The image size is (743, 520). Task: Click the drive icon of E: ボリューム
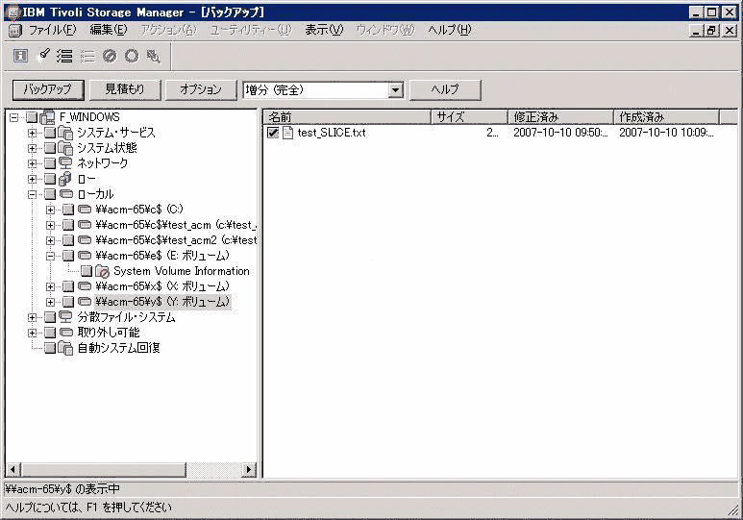tap(85, 256)
